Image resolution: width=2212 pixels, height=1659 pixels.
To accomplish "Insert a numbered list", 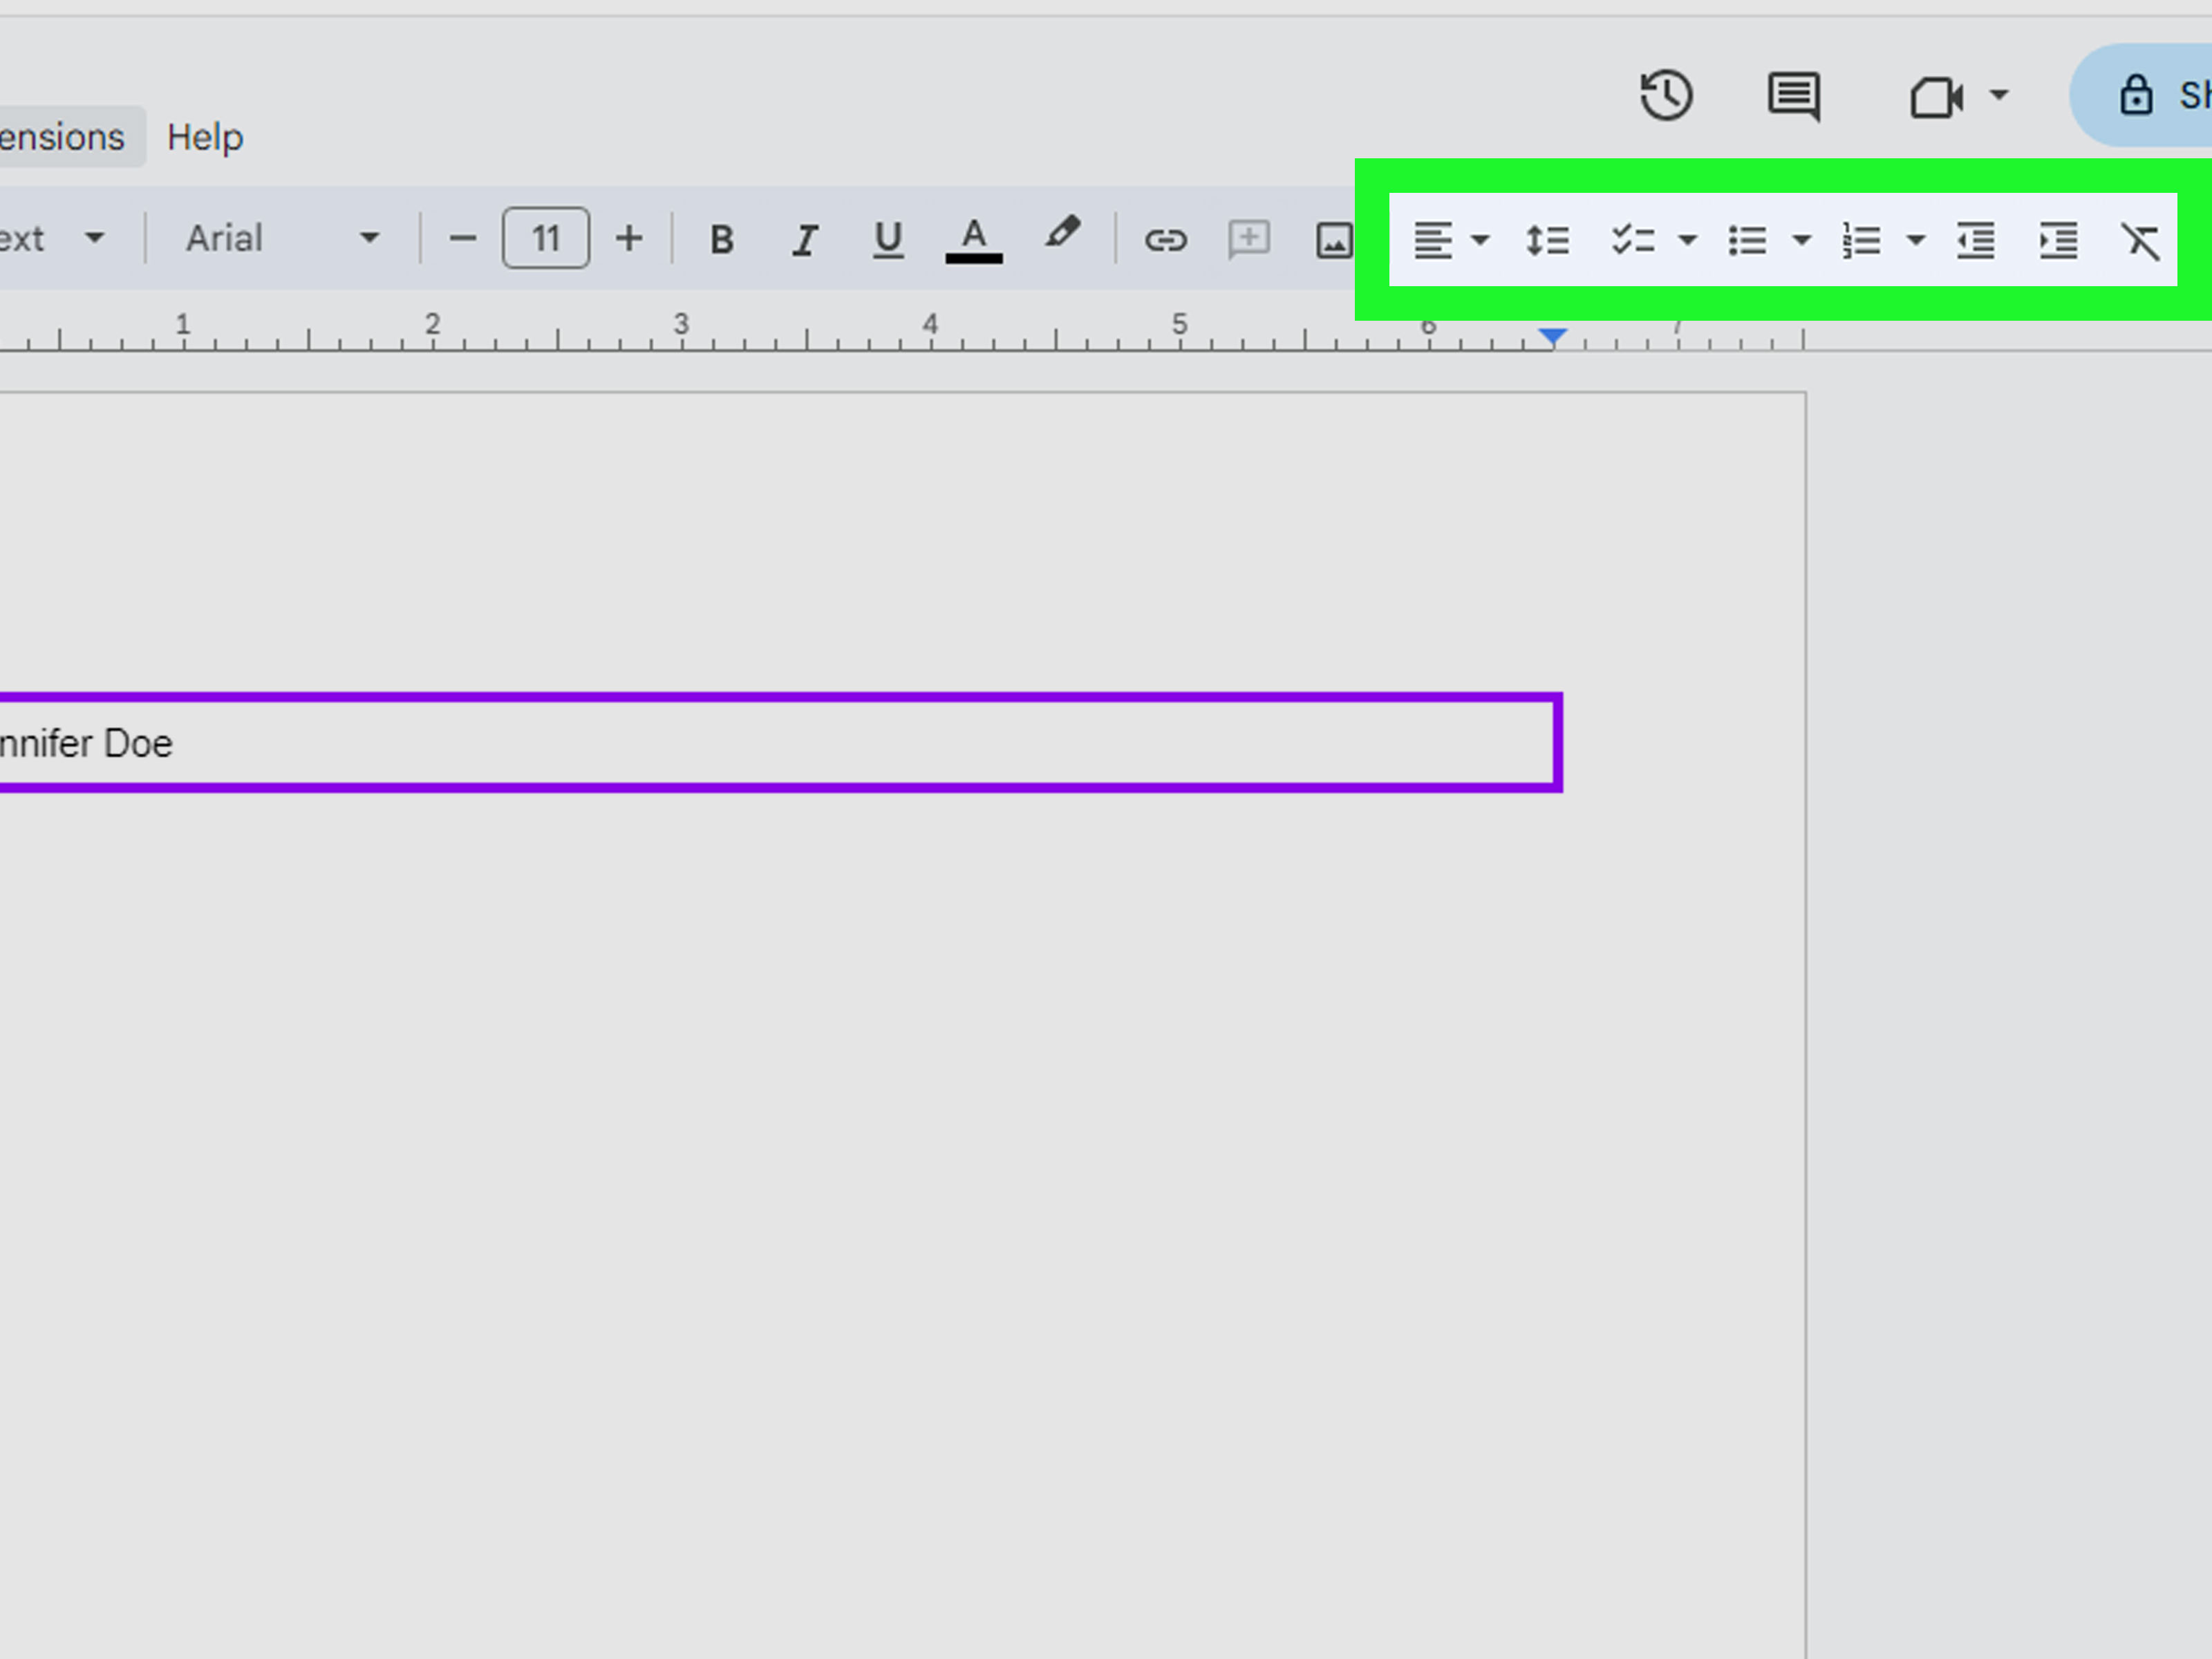I will point(1861,241).
